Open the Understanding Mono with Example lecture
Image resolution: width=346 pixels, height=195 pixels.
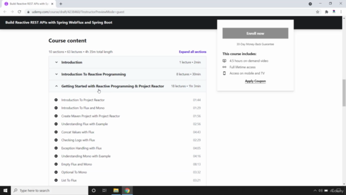(x=86, y=156)
